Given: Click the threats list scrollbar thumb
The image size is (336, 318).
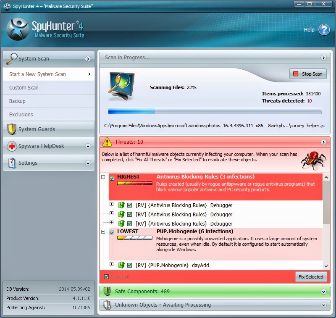Looking at the screenshot, I should point(326,202).
